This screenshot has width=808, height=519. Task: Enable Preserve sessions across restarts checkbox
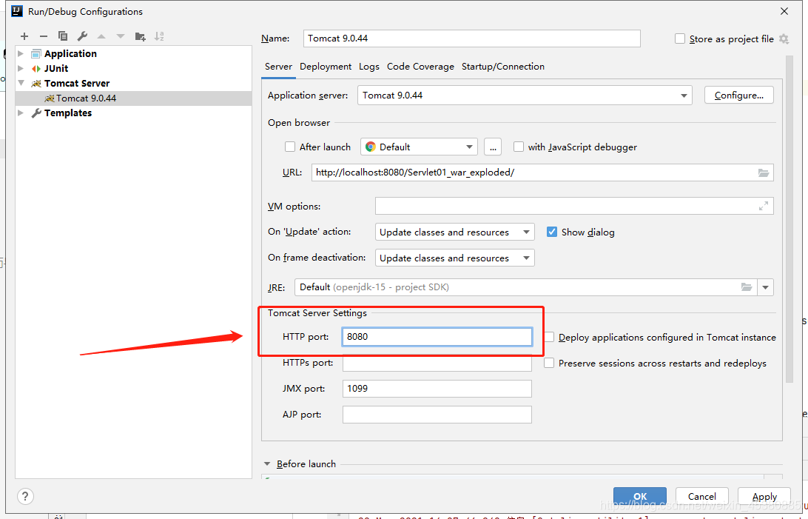pos(549,364)
